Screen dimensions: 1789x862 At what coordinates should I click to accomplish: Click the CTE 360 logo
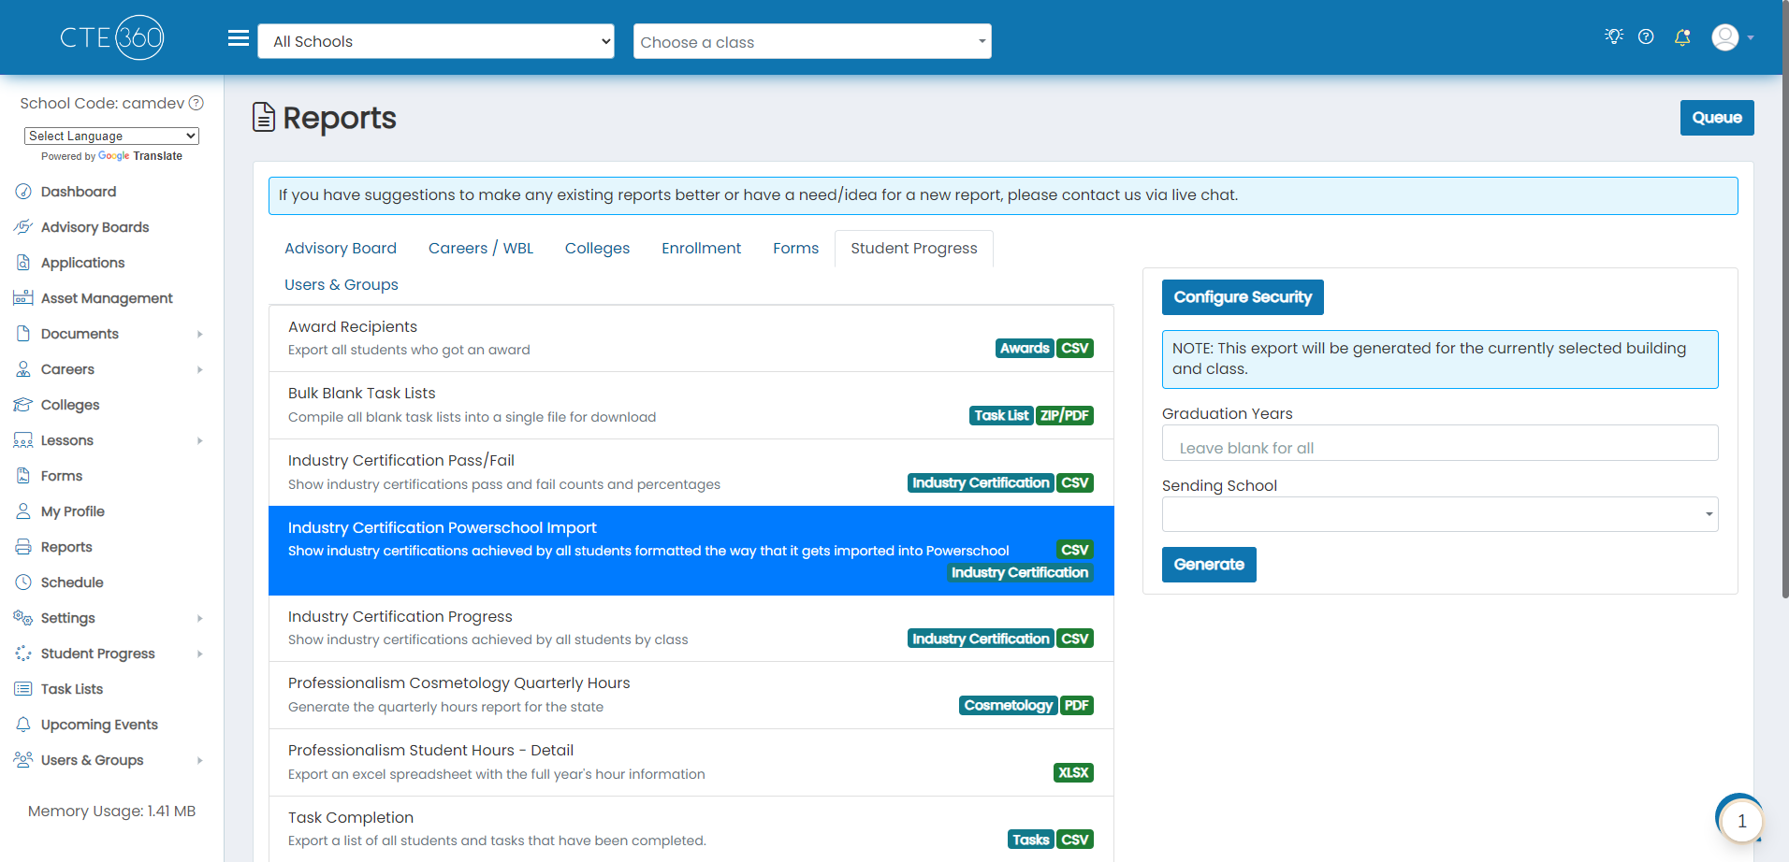point(112,37)
